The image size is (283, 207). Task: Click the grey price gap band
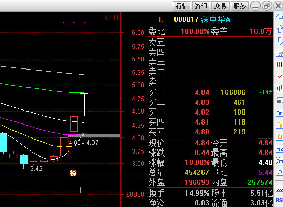(x=94, y=136)
